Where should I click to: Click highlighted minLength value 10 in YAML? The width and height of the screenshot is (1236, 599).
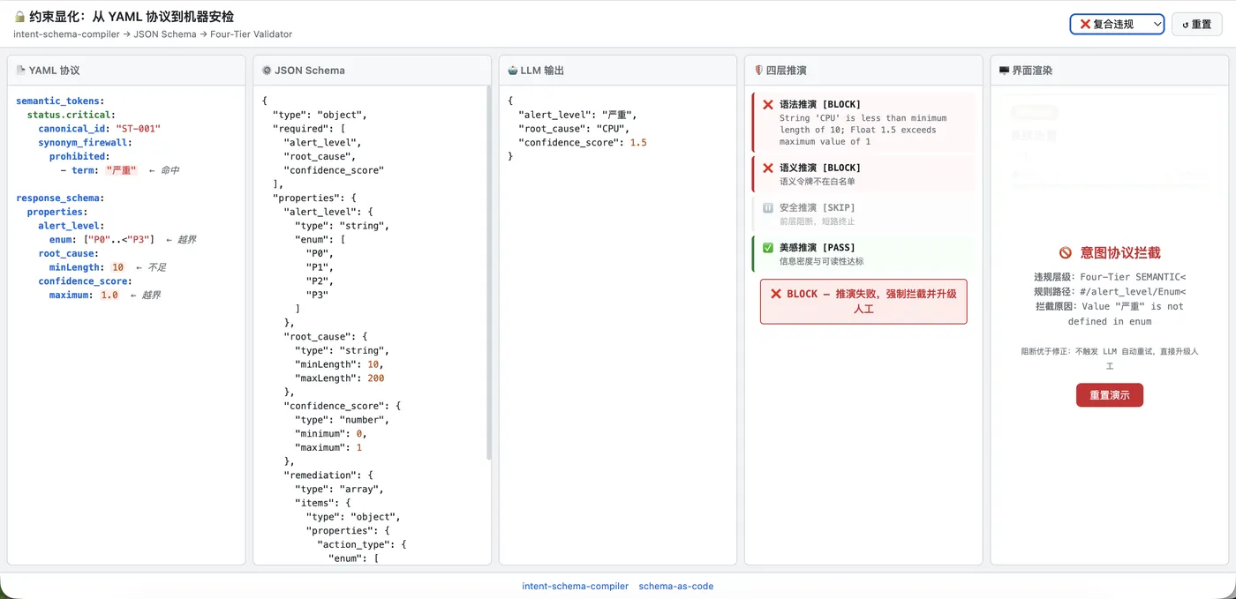pyautogui.click(x=117, y=267)
